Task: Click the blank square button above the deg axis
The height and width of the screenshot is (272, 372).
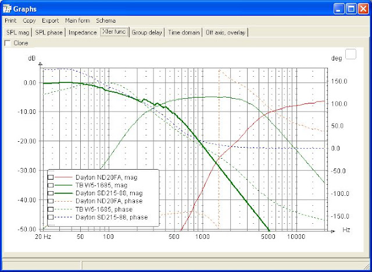Action: coord(350,54)
